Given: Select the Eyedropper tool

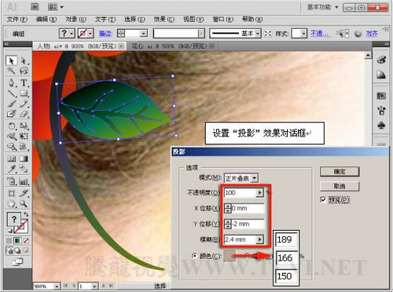Looking at the screenshot, I should click(11, 169).
